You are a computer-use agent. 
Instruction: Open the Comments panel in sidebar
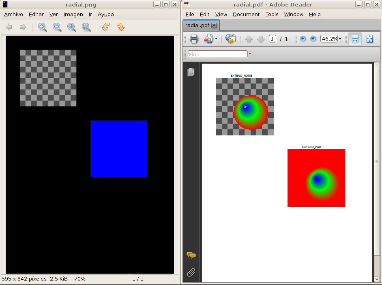click(x=191, y=255)
